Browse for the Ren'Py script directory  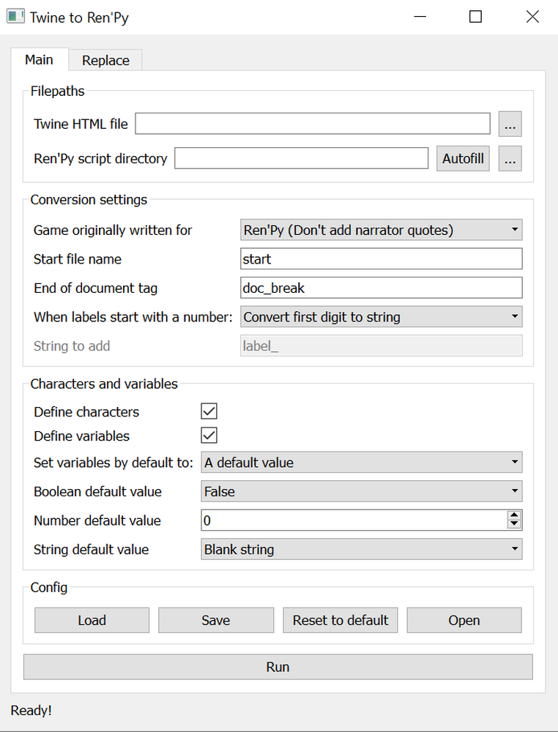pos(510,158)
